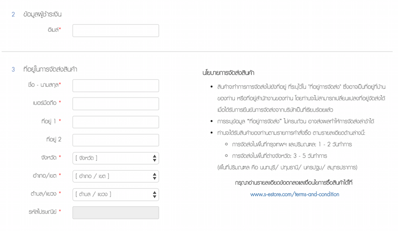Click the step 2 number marker

[x=13, y=15]
